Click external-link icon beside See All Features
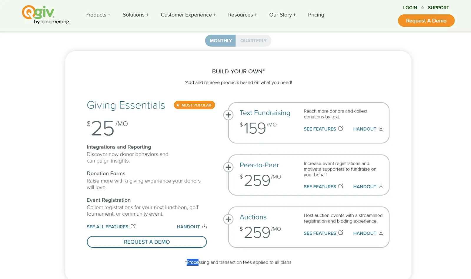The height and width of the screenshot is (279, 471). [x=133, y=226]
